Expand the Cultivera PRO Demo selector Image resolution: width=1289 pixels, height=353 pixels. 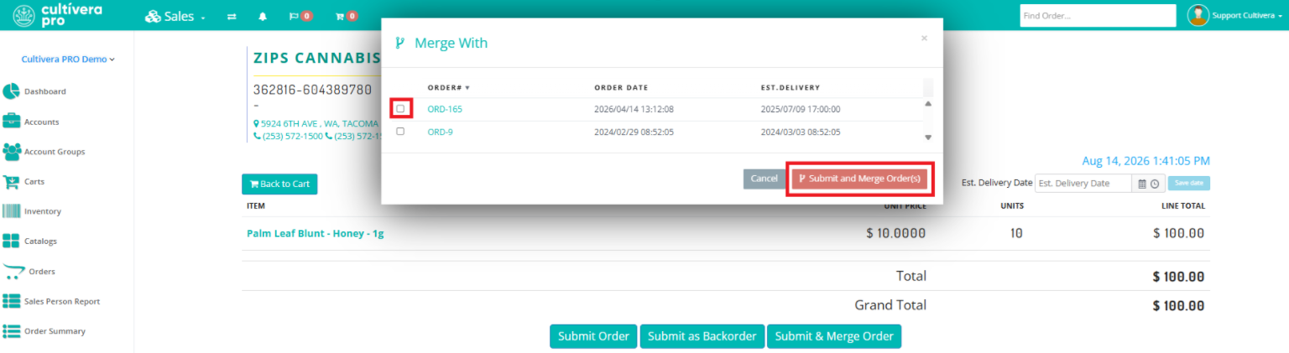[68, 60]
